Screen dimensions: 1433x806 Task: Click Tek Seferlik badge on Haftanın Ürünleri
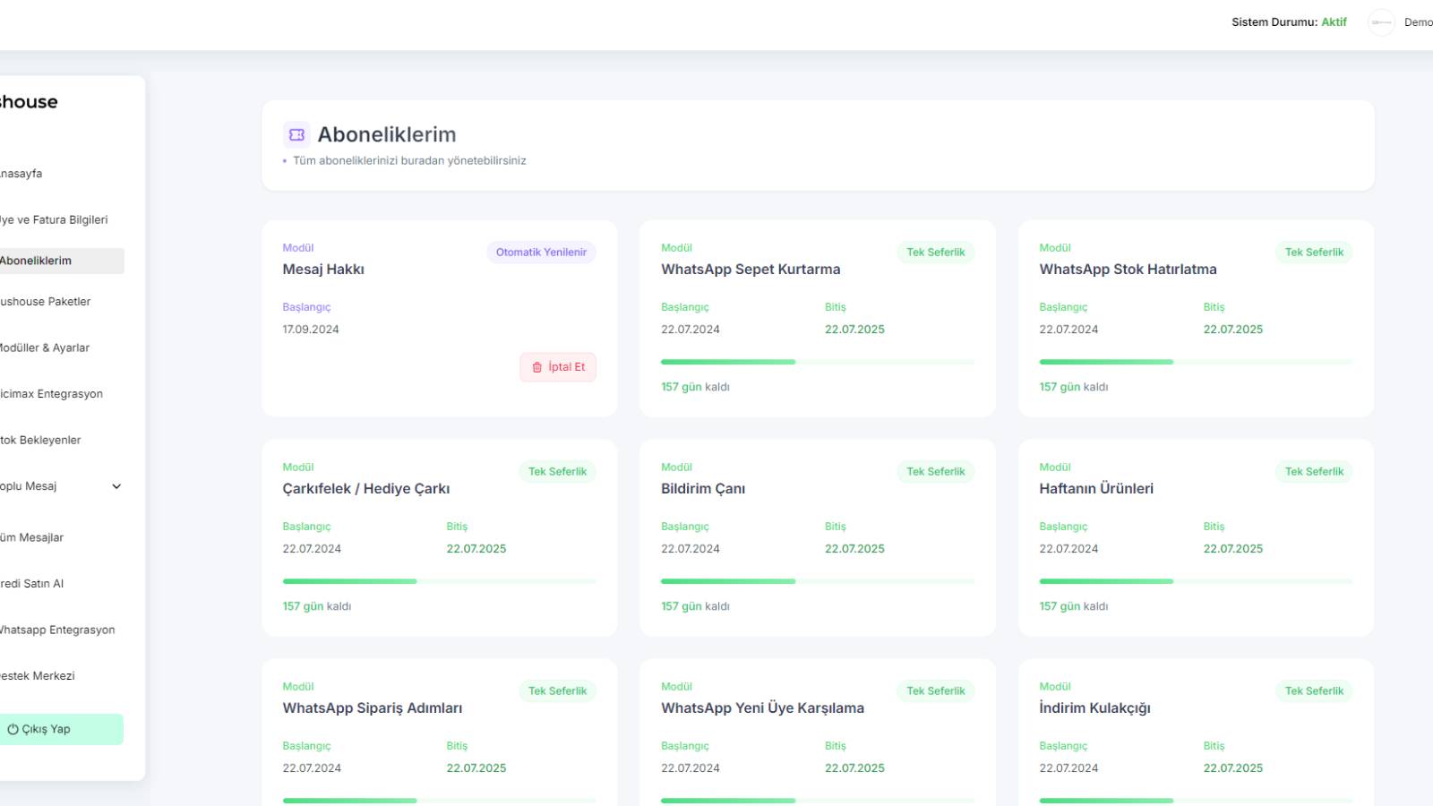pos(1314,472)
